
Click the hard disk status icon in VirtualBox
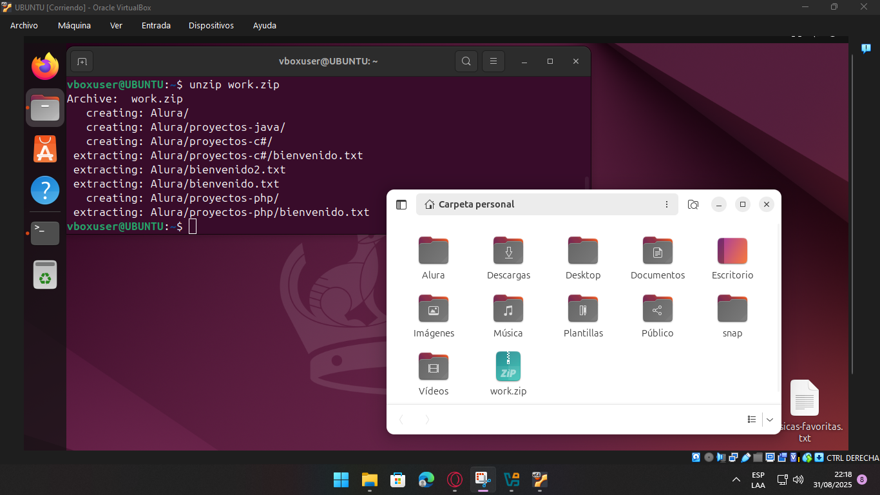696,458
